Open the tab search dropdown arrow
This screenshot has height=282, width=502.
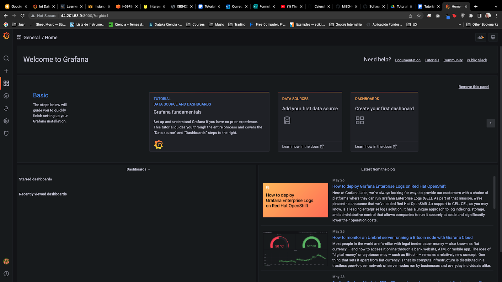tap(496, 6)
